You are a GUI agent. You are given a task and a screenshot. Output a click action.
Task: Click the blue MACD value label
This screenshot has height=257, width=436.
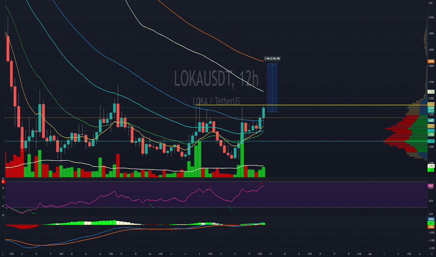[x=431, y=219]
